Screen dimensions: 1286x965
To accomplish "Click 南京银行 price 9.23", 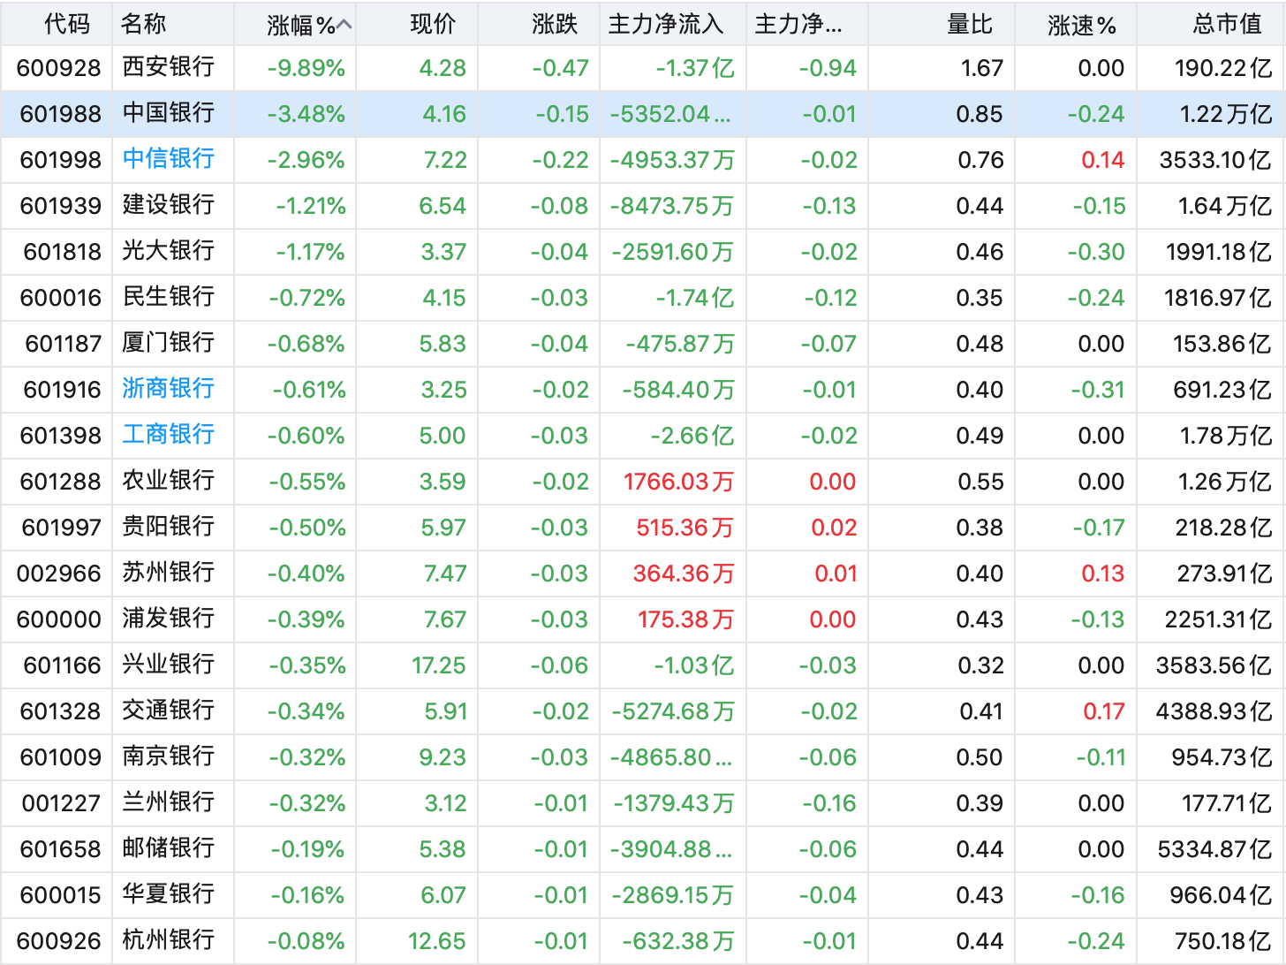I will (443, 757).
